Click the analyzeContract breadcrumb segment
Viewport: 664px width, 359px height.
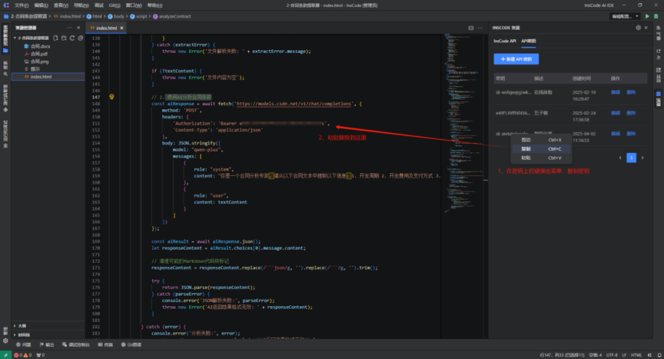pyautogui.click(x=172, y=17)
